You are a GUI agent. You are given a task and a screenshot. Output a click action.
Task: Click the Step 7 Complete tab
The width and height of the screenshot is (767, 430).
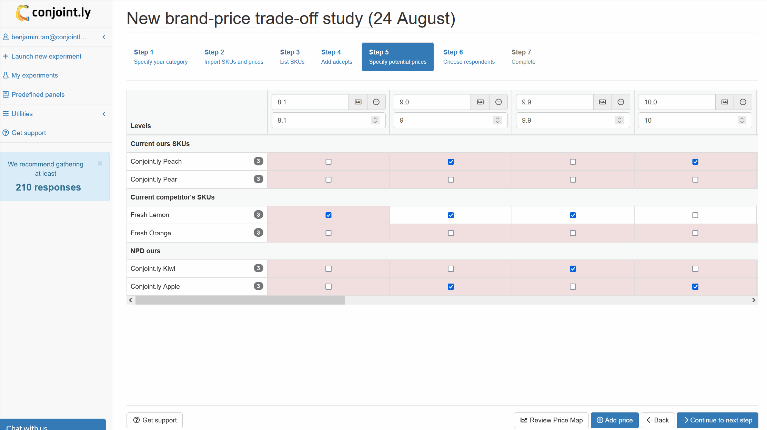(x=523, y=57)
